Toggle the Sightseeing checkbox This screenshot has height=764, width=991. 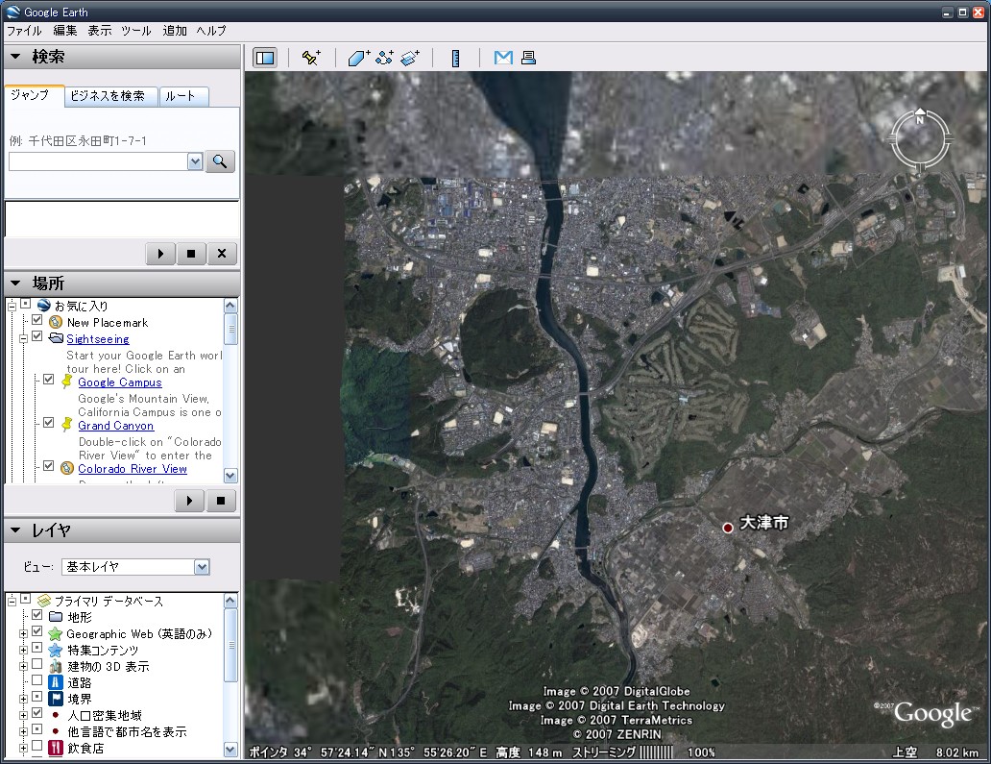coord(37,335)
